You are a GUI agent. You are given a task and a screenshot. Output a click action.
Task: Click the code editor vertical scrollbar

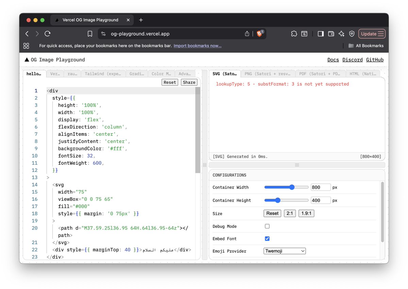[x=198, y=130]
